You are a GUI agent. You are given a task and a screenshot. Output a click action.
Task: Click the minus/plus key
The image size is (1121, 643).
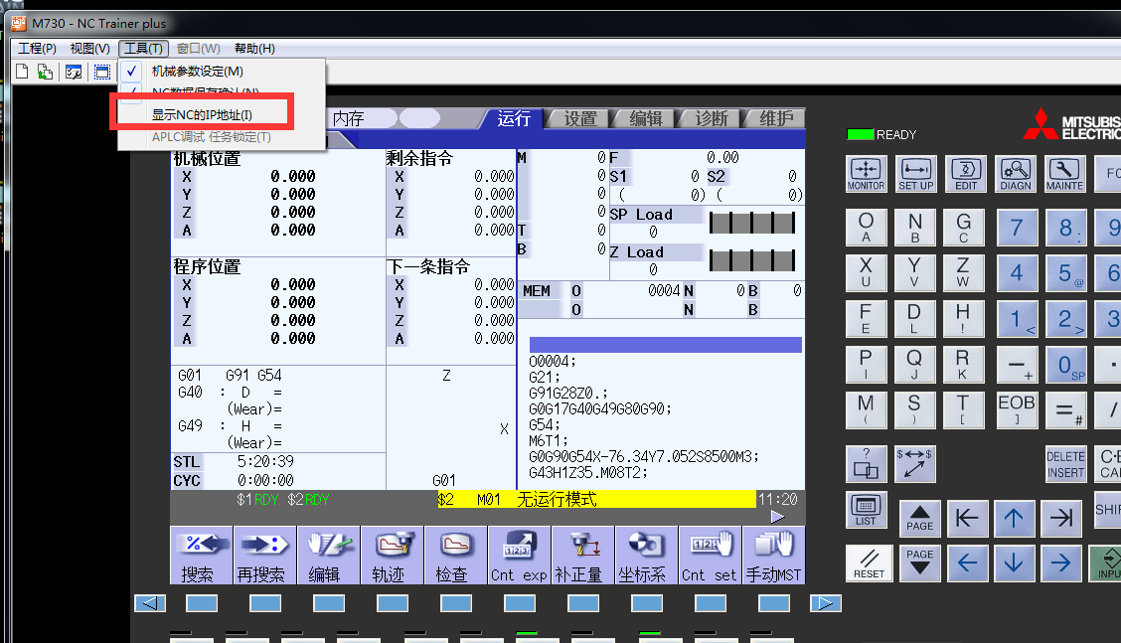(x=1016, y=365)
